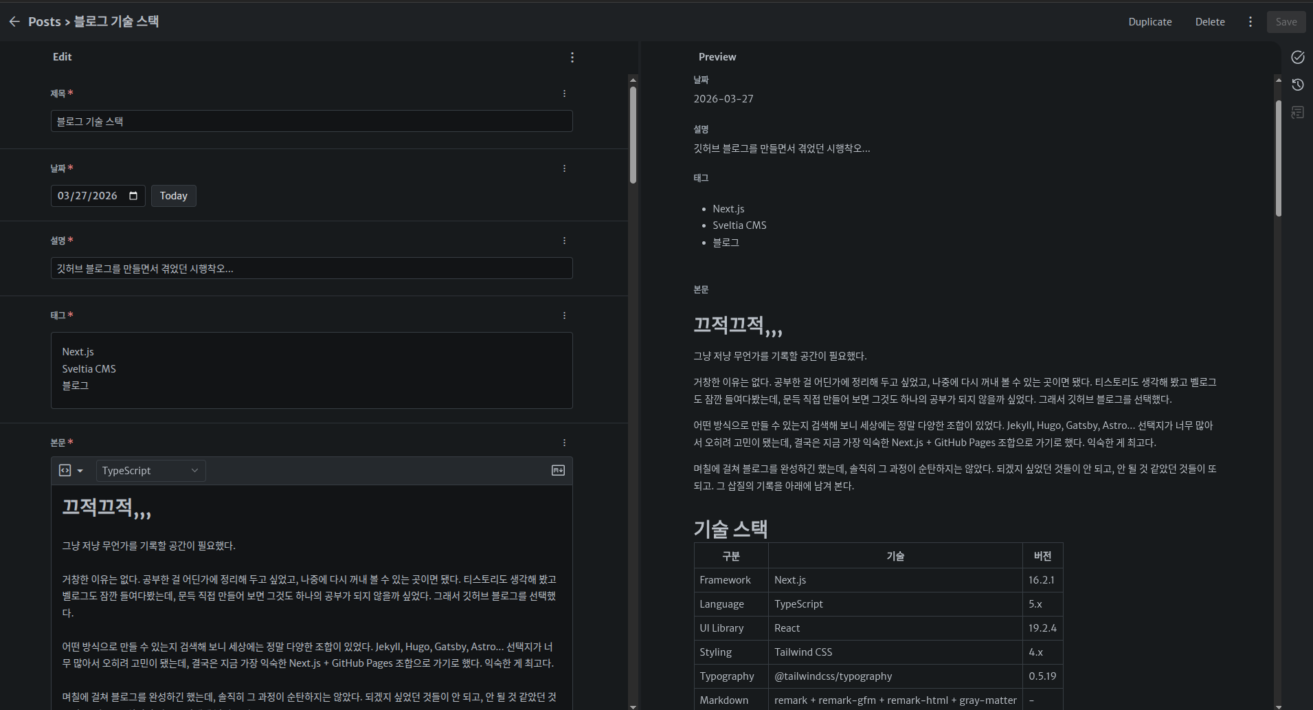Open the Edit pane three-dot menu
1313x710 pixels.
(x=572, y=57)
